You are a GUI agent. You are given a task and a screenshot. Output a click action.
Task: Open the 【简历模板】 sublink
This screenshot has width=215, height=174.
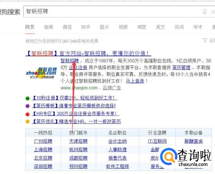point(74,106)
